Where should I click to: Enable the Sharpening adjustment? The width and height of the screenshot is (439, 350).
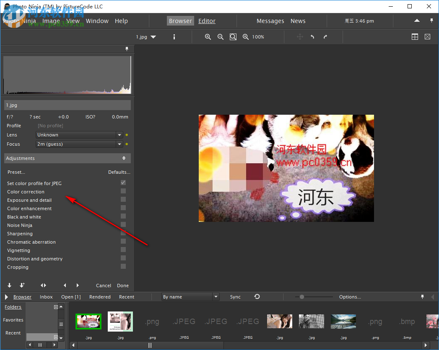[123, 233]
